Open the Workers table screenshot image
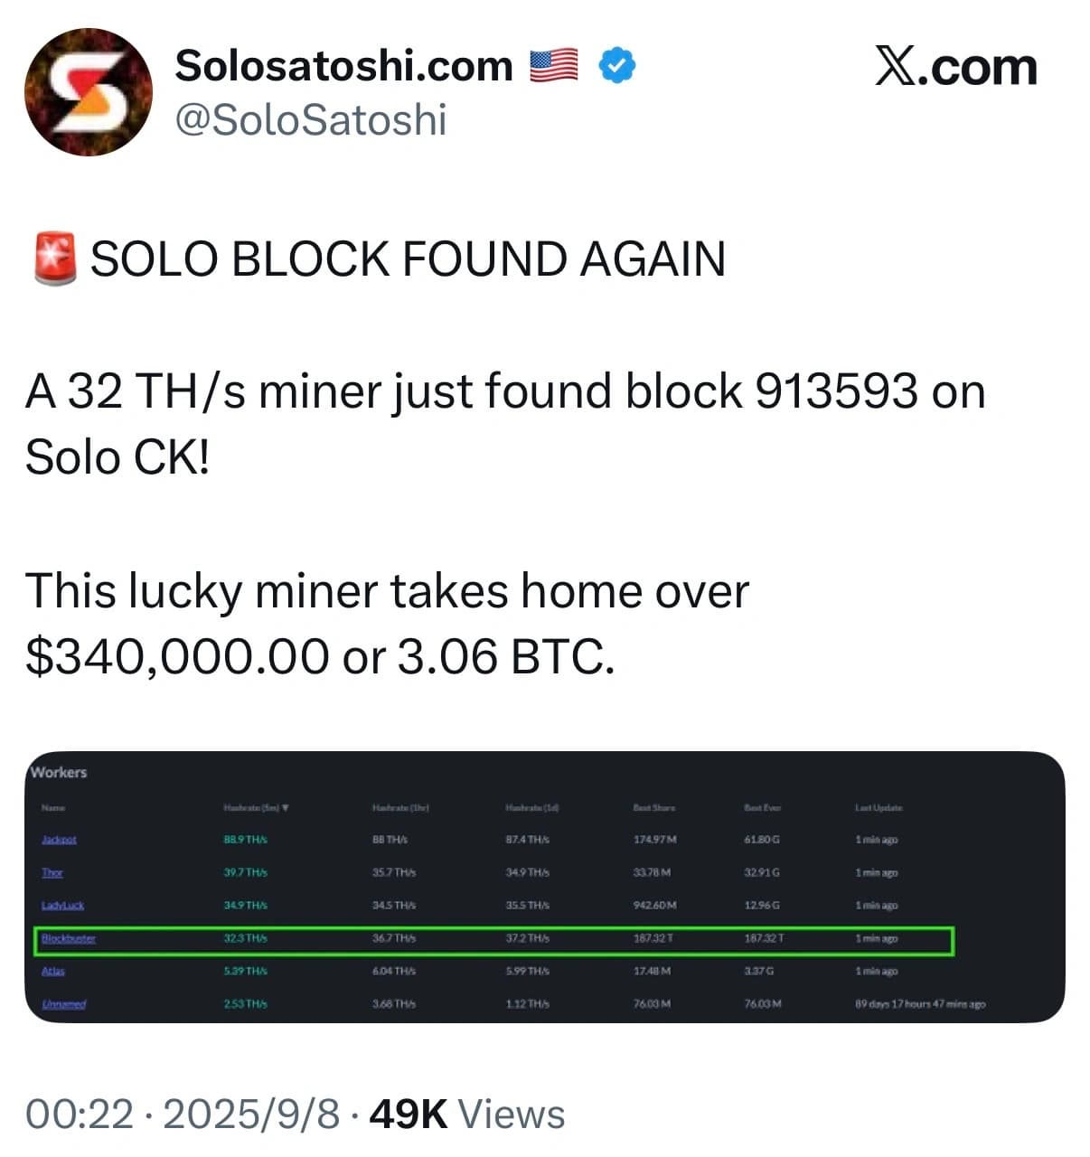 click(544, 886)
